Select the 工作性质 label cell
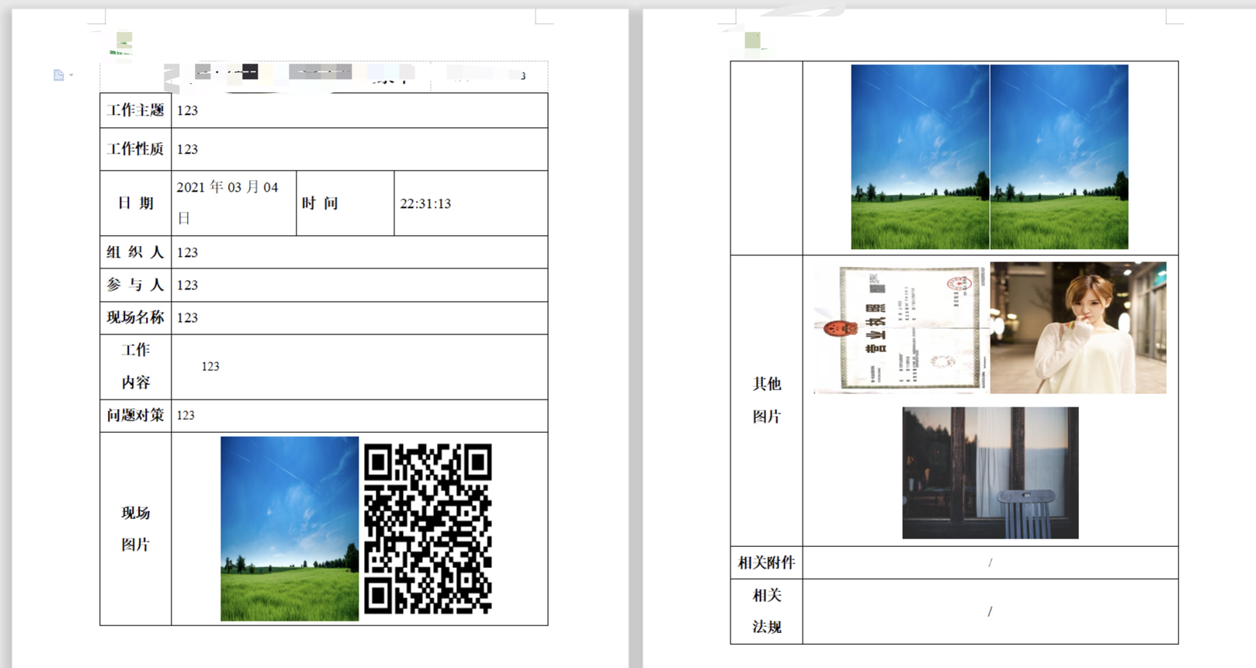Screen dimensions: 1256x668 136,149
